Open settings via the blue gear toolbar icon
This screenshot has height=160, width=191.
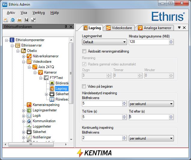click(x=13, y=20)
